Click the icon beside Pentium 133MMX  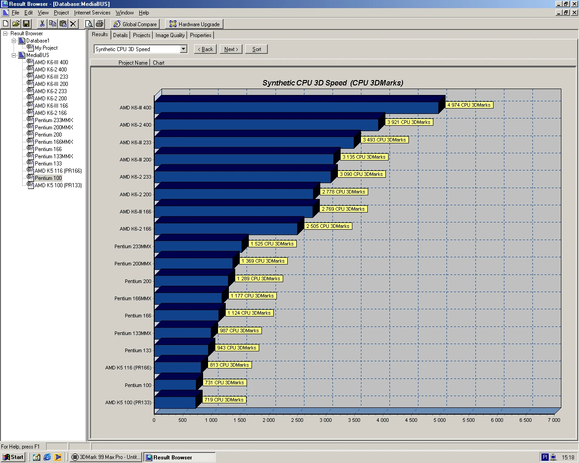[x=30, y=156]
